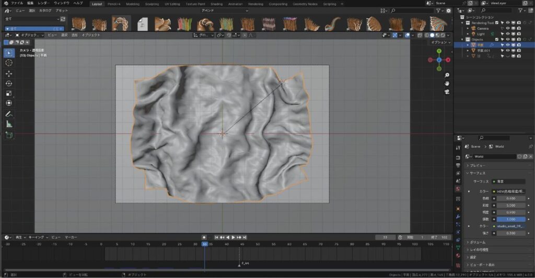The height and width of the screenshot is (278, 535).
Task: Open the Object properties tab
Action: [x=458, y=209]
